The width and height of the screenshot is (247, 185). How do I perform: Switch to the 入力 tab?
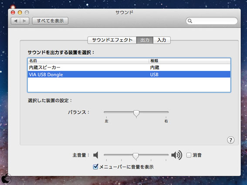click(162, 40)
